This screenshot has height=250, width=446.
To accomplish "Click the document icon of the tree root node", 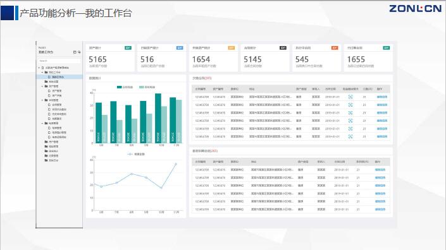I will (42, 68).
